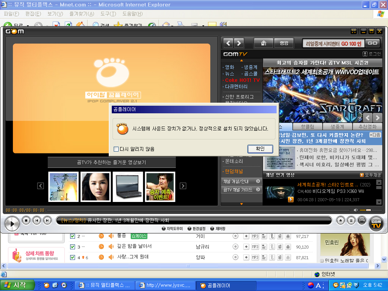The image size is (388, 291).
Task: Open 다큐멘터리 category
Action: [236, 87]
